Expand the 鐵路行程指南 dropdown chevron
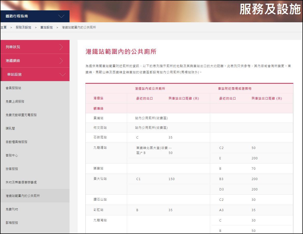 click(x=61, y=16)
